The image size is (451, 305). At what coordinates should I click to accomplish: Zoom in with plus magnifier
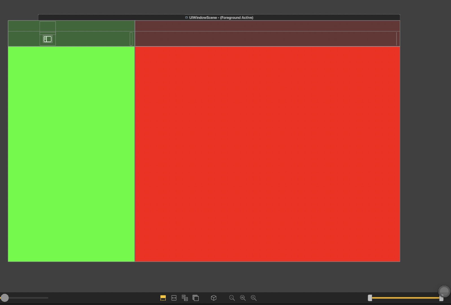(x=254, y=298)
